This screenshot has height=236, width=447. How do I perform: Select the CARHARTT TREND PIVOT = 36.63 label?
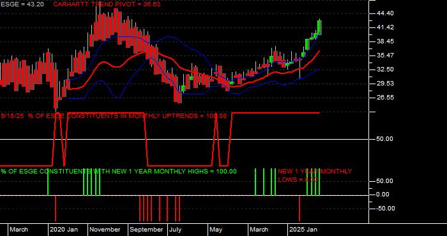click(x=107, y=4)
